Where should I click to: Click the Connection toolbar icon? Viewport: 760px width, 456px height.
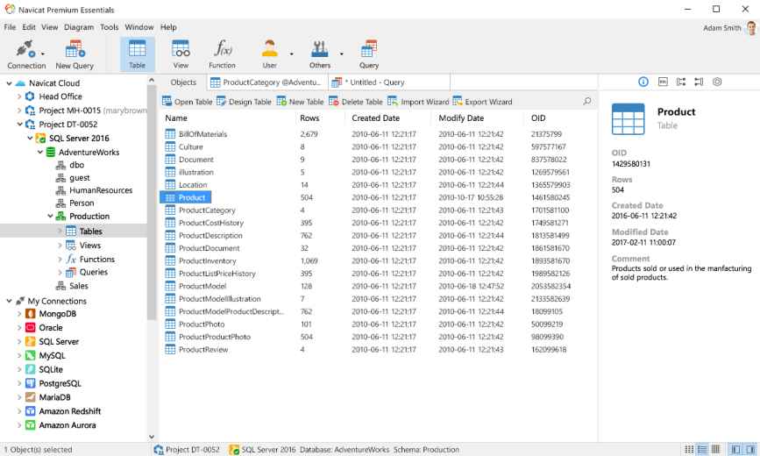tap(26, 53)
